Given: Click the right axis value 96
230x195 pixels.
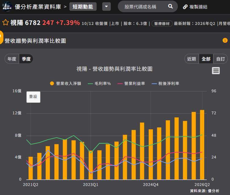Looking at the screenshot, I should pyautogui.click(x=214, y=91).
